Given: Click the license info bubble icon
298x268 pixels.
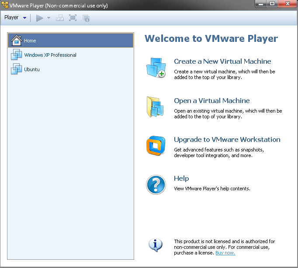Looking at the screenshot, I should [155, 245].
